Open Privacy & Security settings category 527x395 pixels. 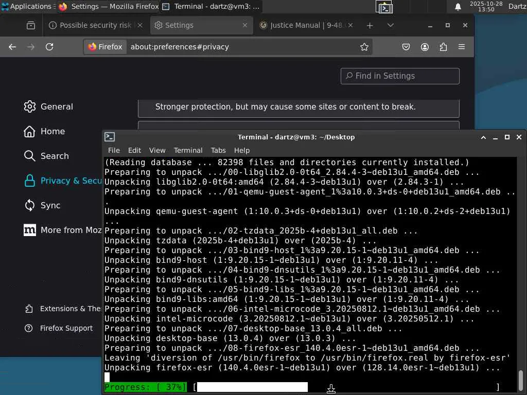[x=62, y=181]
